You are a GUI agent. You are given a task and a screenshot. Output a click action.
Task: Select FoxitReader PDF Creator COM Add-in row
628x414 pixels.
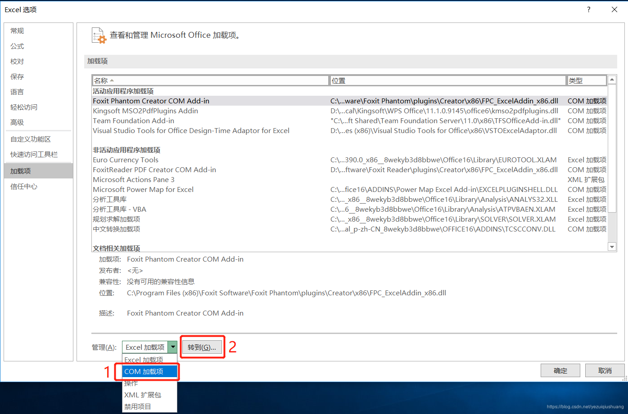[x=349, y=169]
